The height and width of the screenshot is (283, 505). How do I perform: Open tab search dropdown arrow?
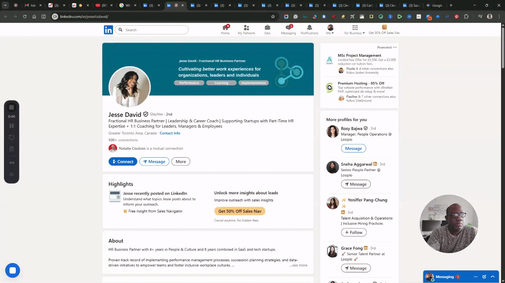coord(5,5)
